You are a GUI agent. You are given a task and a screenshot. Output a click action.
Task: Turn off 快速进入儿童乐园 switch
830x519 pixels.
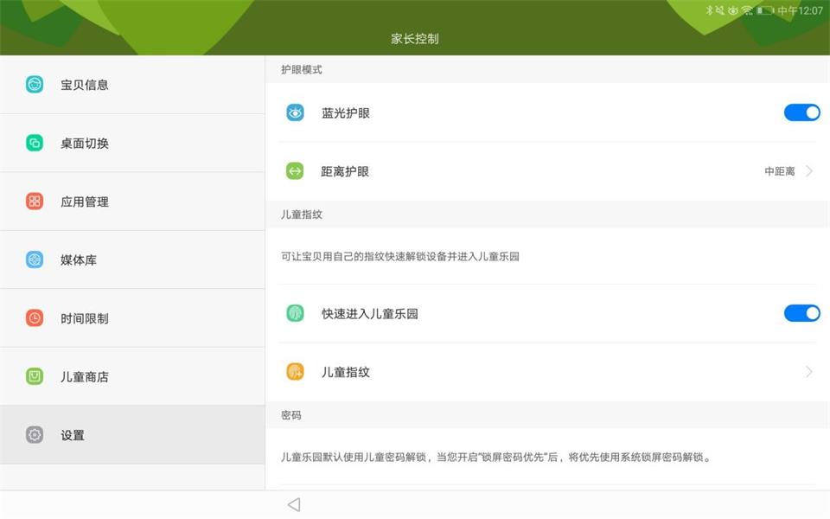click(802, 313)
